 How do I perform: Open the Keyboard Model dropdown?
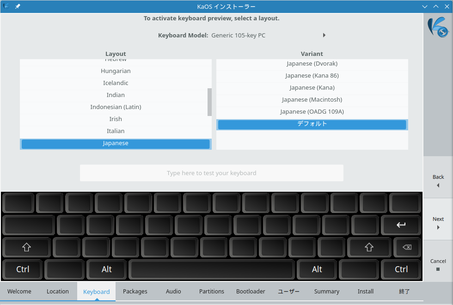269,35
